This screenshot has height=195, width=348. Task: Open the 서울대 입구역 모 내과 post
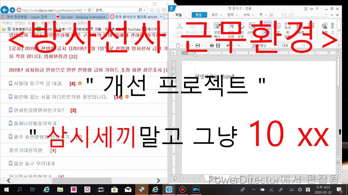point(38,84)
